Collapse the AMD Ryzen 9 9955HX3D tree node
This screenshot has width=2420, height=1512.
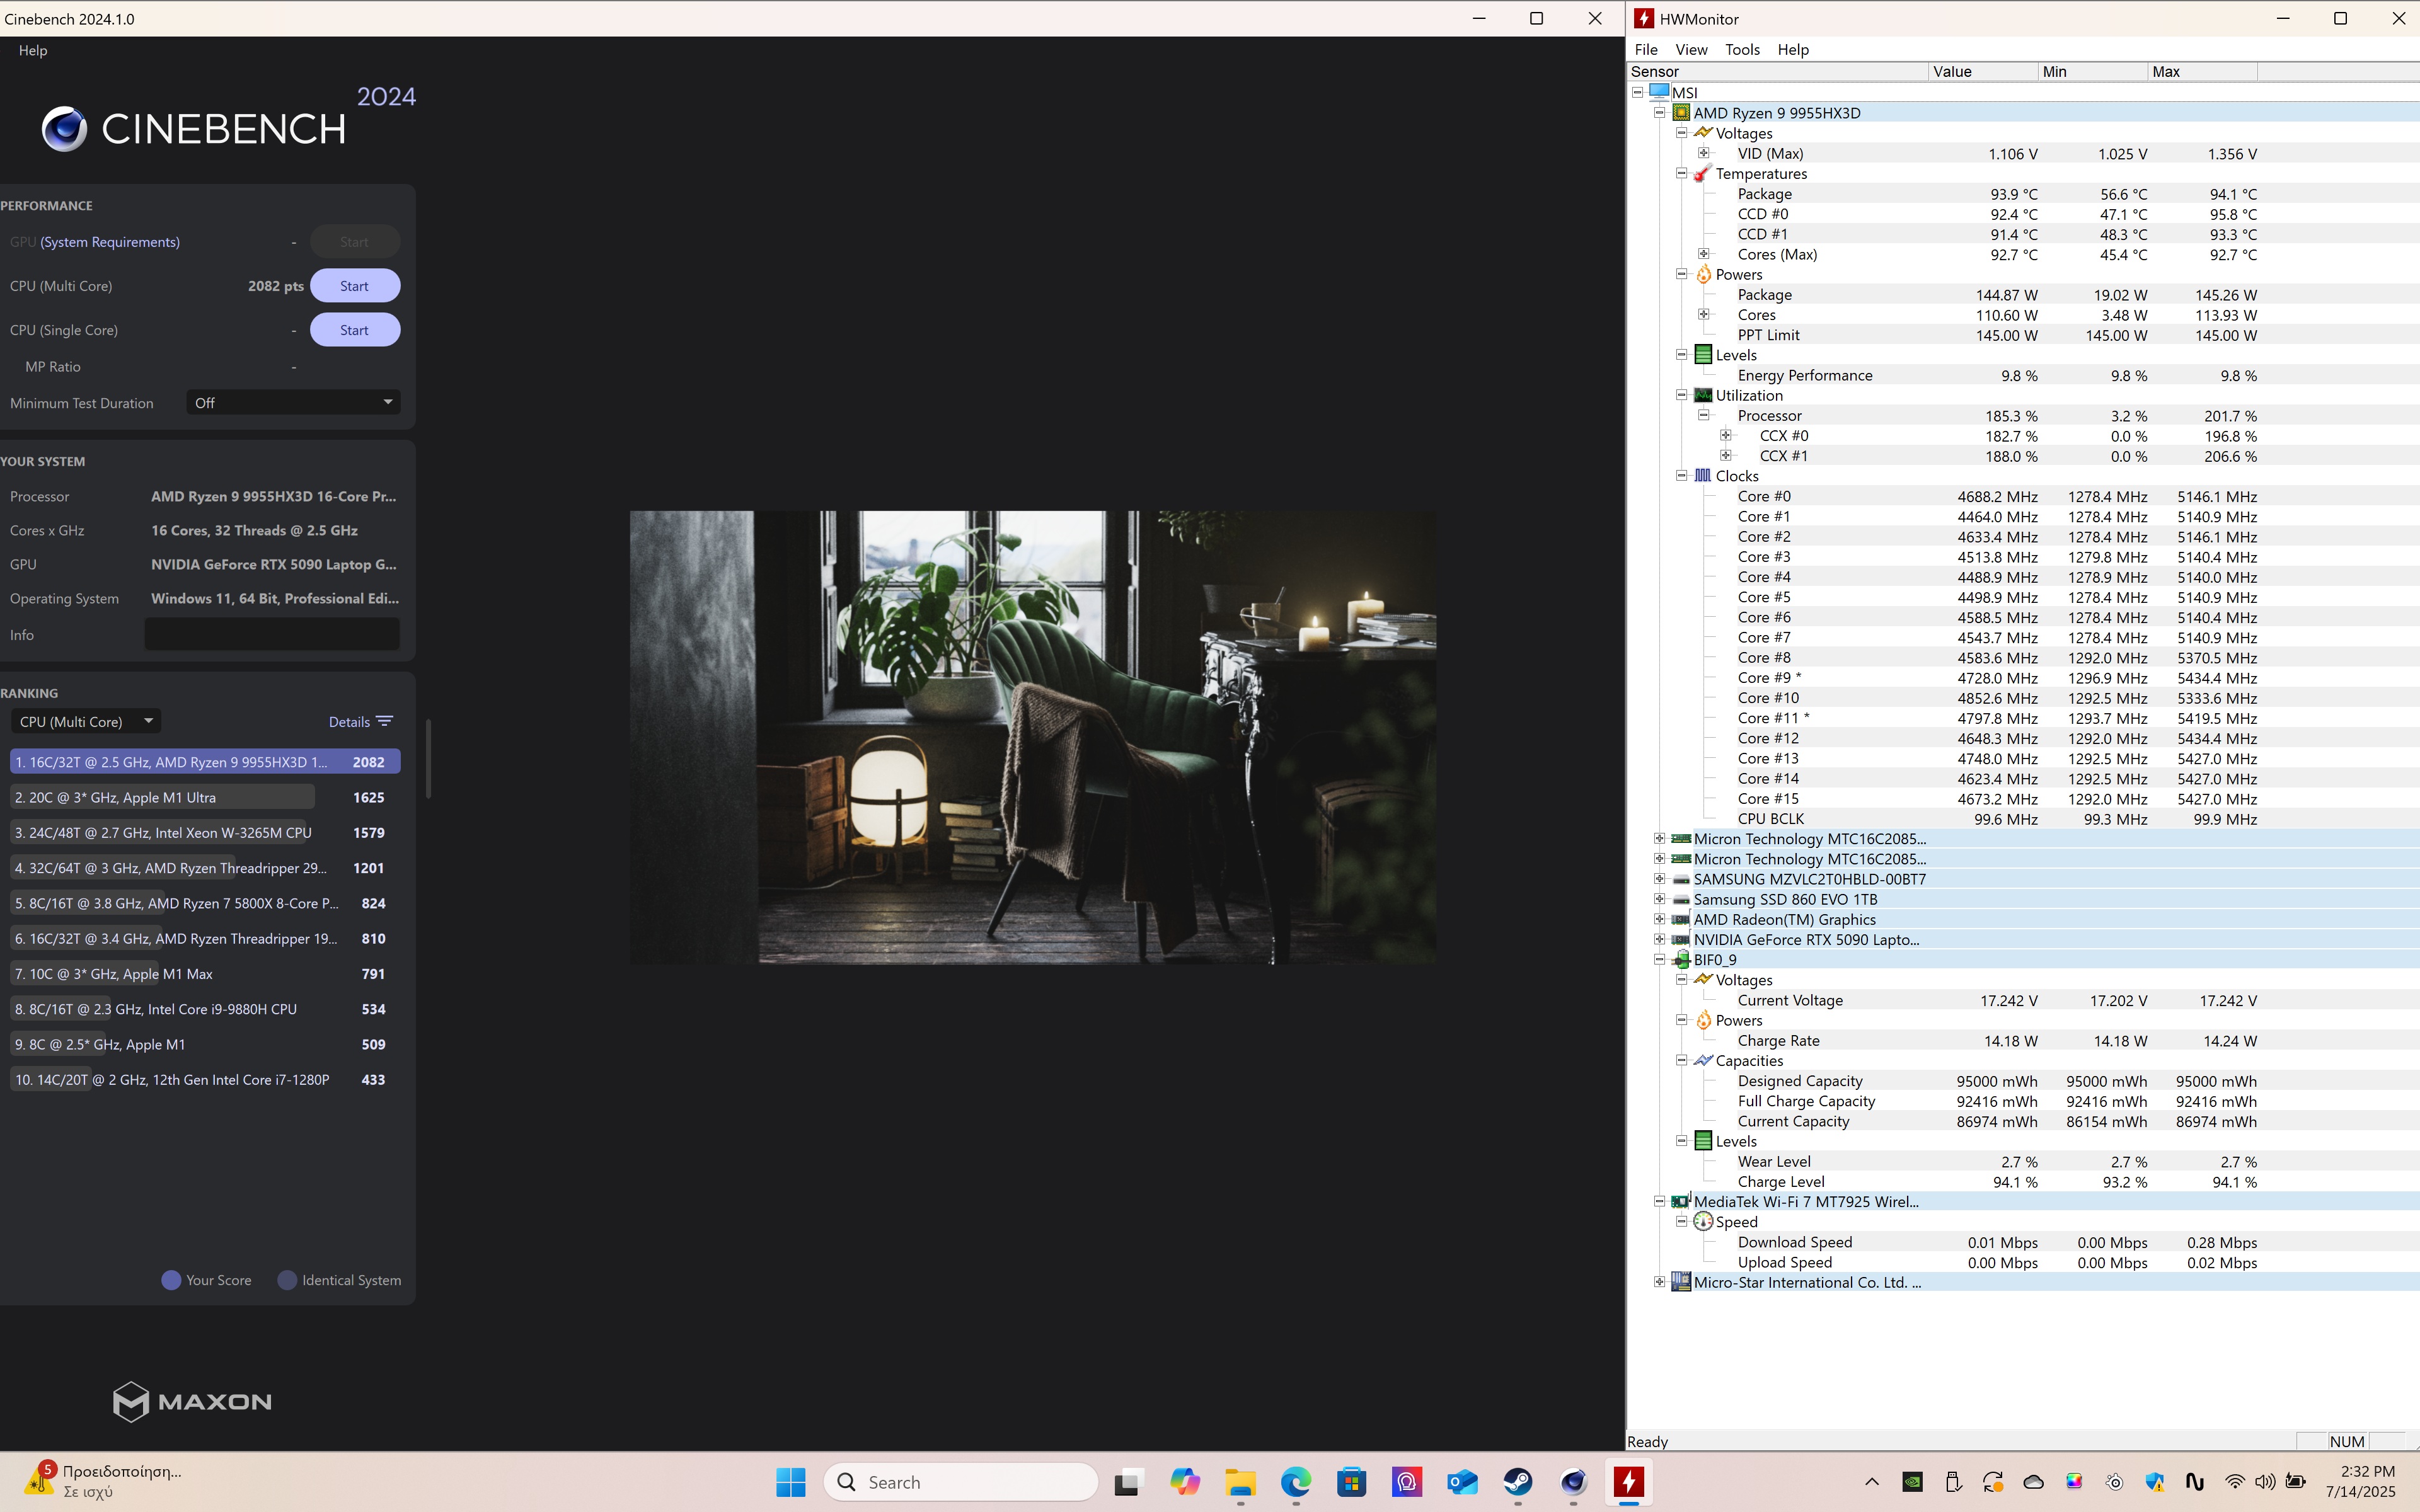(1660, 113)
